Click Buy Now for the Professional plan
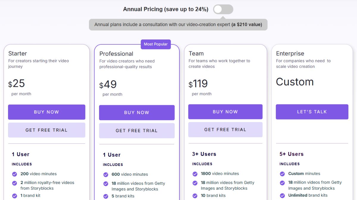This screenshot has height=200, width=357. pyautogui.click(x=137, y=113)
